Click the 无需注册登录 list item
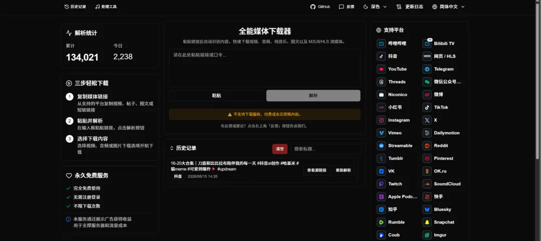Image resolution: width=541 pixels, height=241 pixels. [87, 197]
